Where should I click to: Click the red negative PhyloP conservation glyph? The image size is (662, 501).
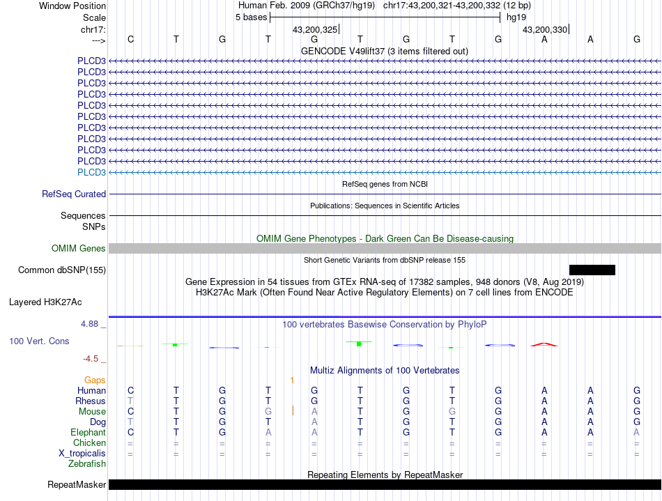coord(544,344)
